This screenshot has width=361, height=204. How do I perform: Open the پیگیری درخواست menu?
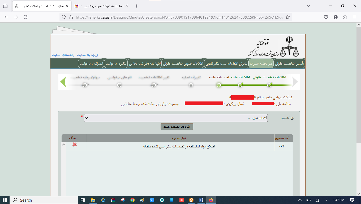point(116,64)
